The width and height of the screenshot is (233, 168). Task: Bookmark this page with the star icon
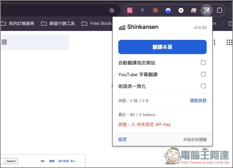coord(112,10)
